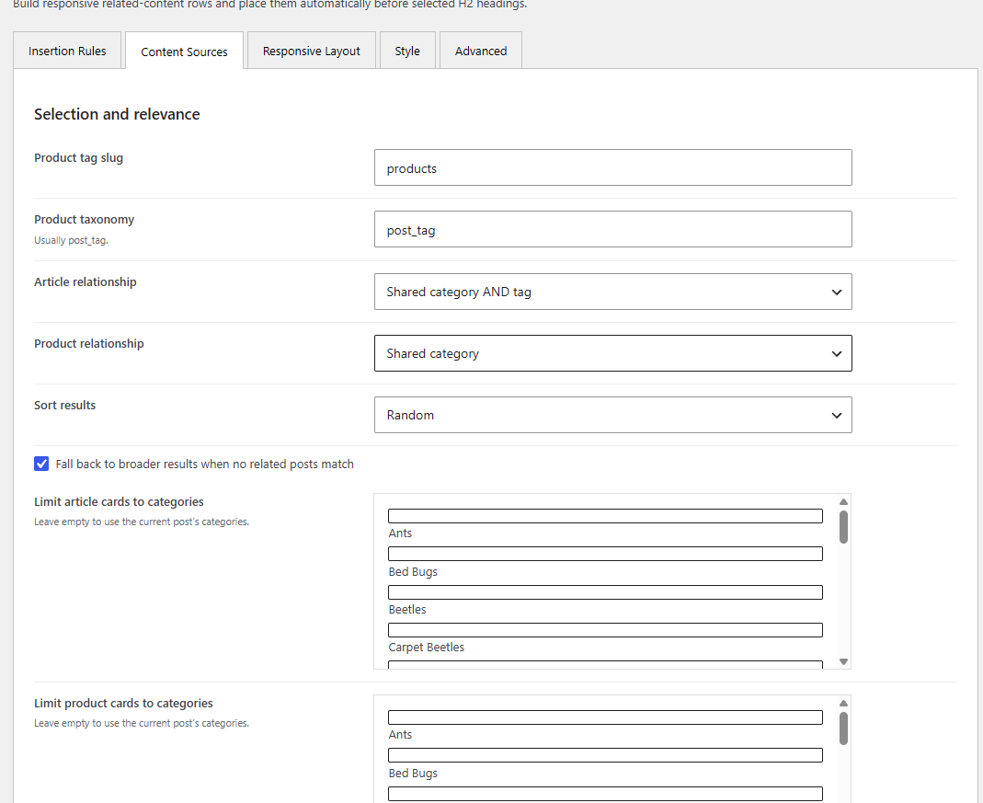Focus the Product taxonomy input field
Image resolution: width=983 pixels, height=803 pixels.
pyautogui.click(x=613, y=229)
